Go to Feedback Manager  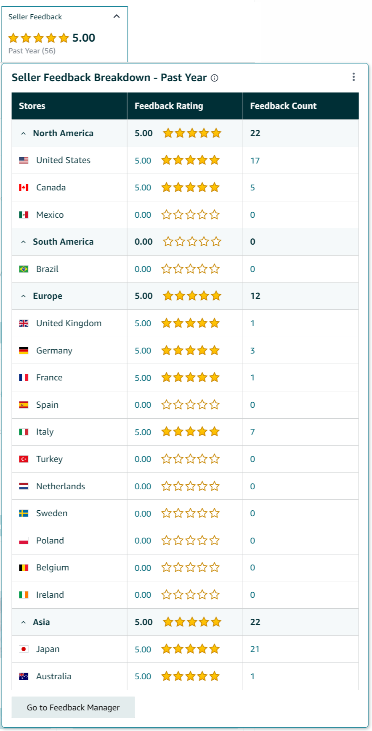[73, 707]
